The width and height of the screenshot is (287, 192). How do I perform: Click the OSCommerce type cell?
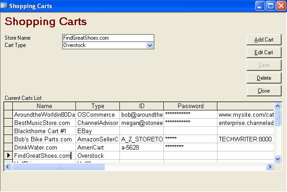pyautogui.click(x=98, y=114)
